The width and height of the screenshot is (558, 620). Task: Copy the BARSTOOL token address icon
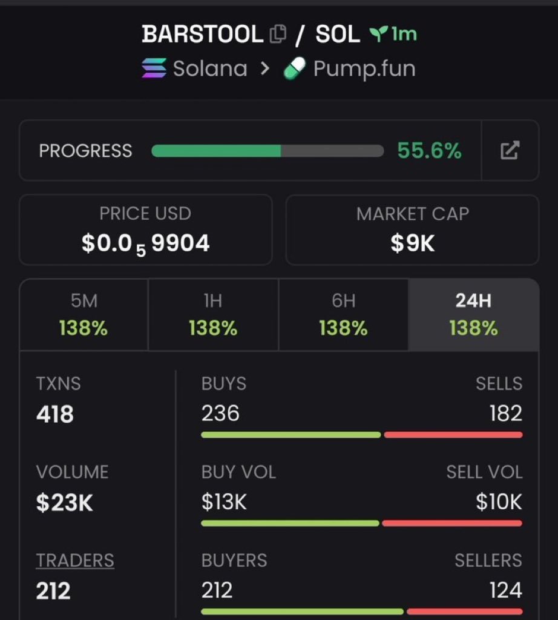click(278, 34)
